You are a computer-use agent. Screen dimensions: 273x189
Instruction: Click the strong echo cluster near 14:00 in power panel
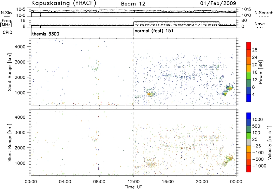(x=150, y=94)
